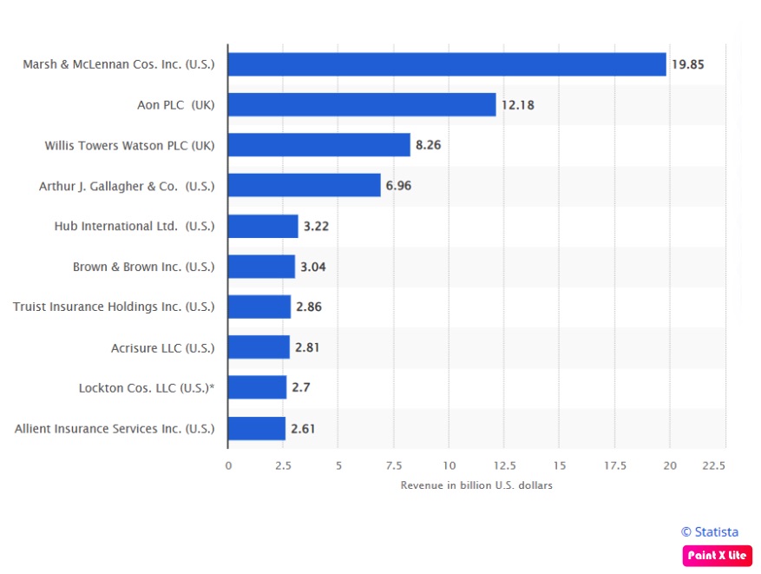Click the Paint X lite badge
Image resolution: width=761 pixels, height=574 pixels.
click(x=717, y=556)
